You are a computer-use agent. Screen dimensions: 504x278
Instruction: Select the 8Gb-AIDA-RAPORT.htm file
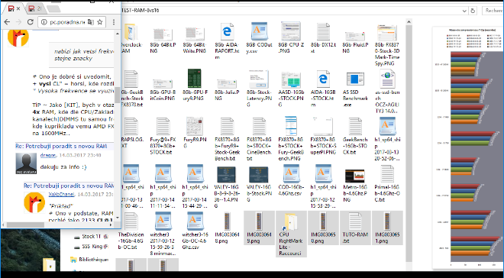[x=227, y=41]
